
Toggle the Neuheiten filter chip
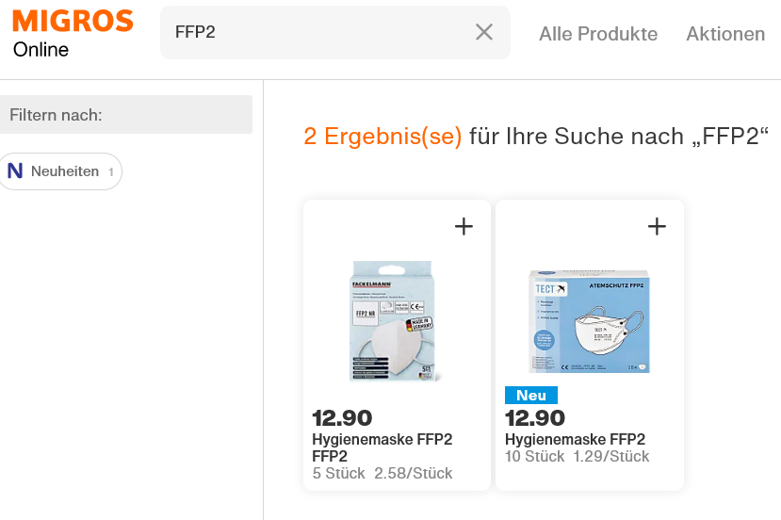point(61,171)
